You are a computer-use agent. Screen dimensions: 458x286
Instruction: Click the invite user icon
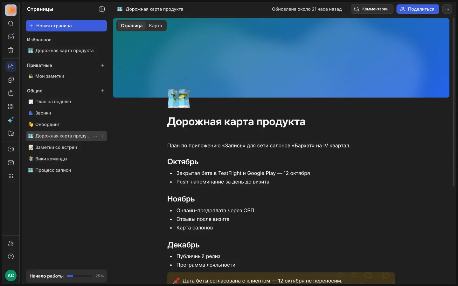click(11, 243)
